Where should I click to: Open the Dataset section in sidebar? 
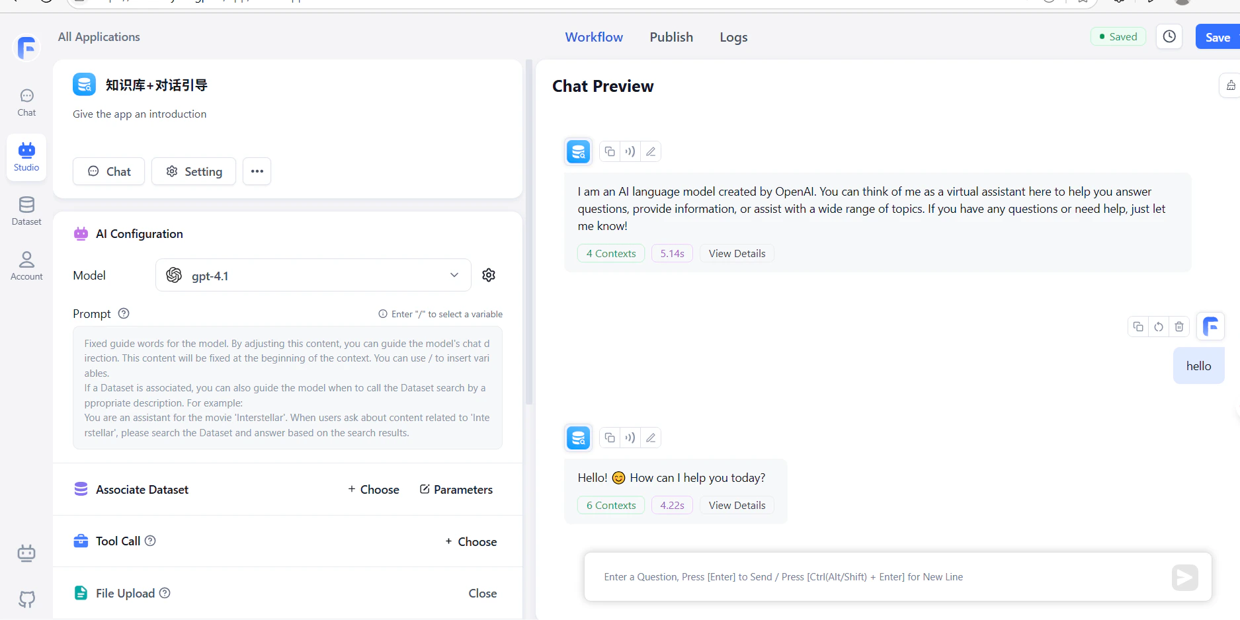tap(26, 212)
